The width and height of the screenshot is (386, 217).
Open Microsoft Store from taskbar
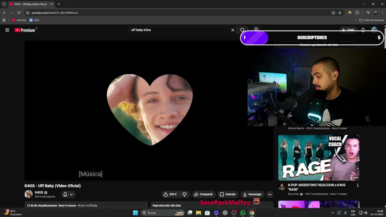207,213
